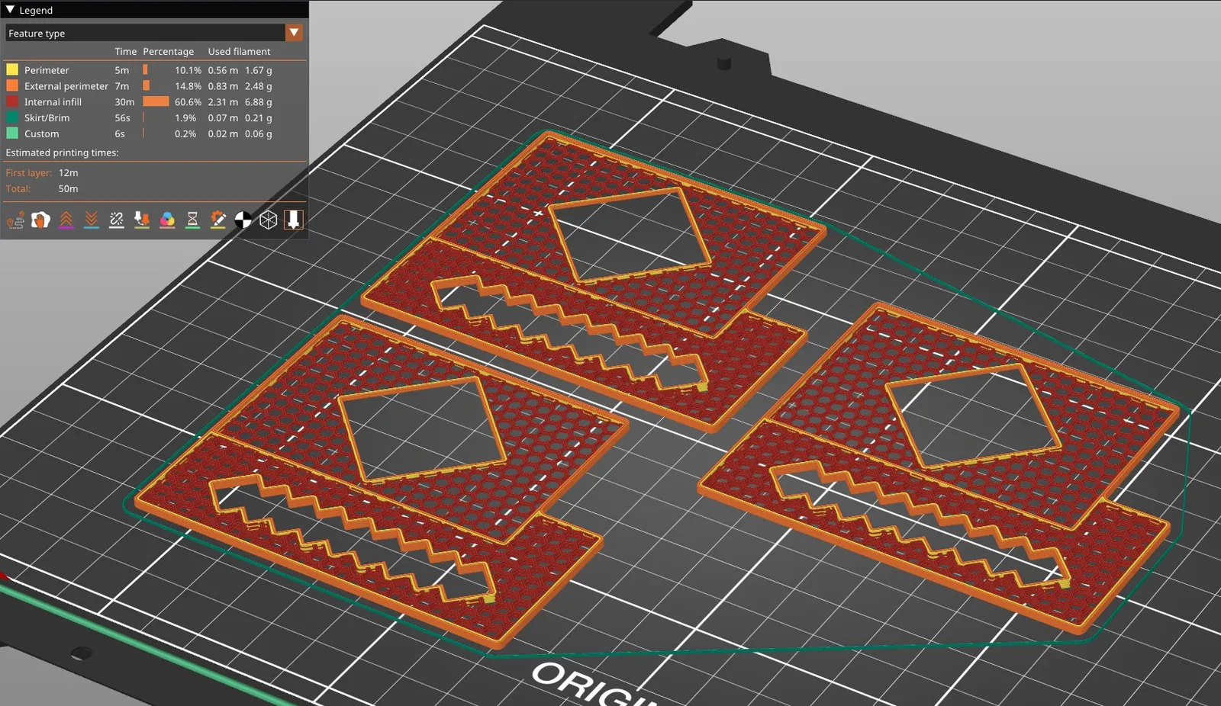Click the 'Skirt/Brim' row label
Viewport: 1221px width, 706px height.
click(x=47, y=118)
